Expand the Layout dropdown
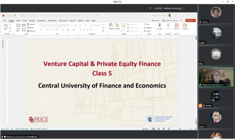This screenshot has height=140, width=235. [x=32, y=24]
